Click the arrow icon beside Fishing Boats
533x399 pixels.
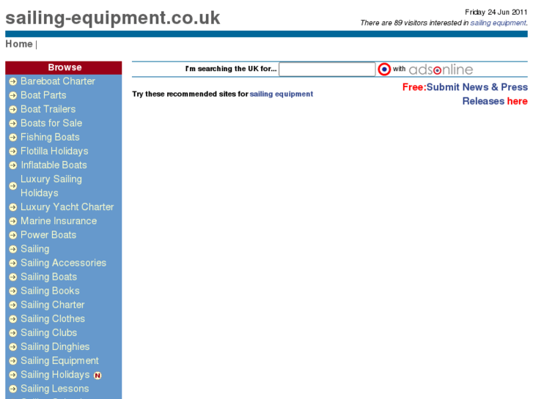coord(13,137)
